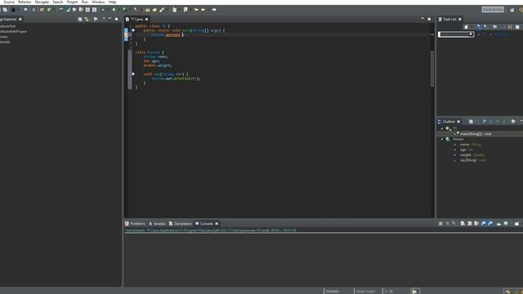
Task: Click first icon in Outline toolbar
Action: [x=471, y=122]
